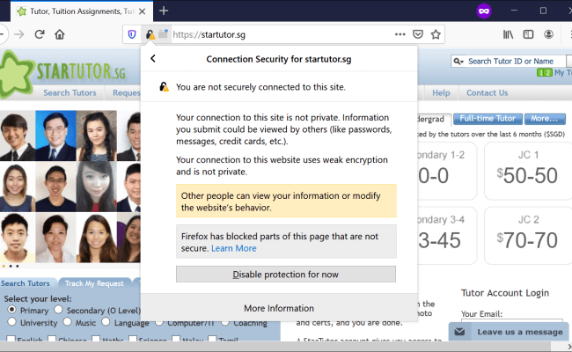This screenshot has width=572, height=352.
Task: Click the startutor.sg URL in address bar
Action: pyautogui.click(x=209, y=34)
